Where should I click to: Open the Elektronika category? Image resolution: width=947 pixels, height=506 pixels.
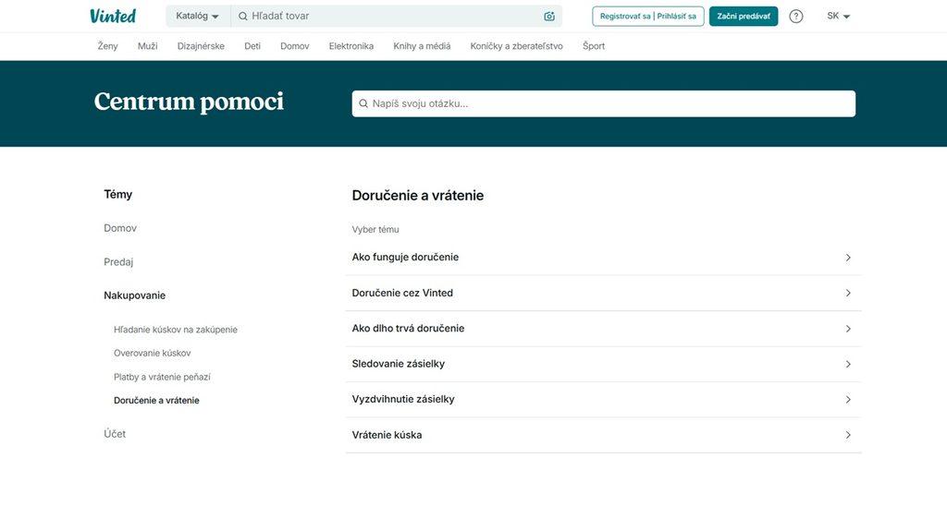click(351, 46)
